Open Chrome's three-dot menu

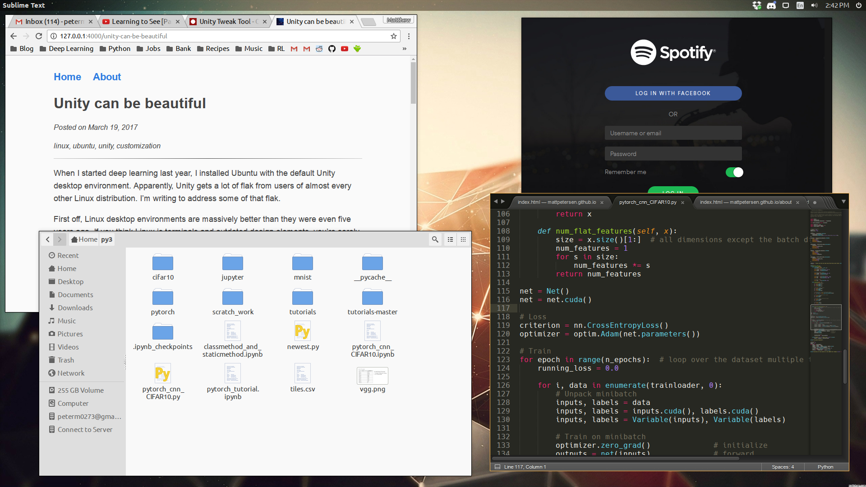(409, 36)
